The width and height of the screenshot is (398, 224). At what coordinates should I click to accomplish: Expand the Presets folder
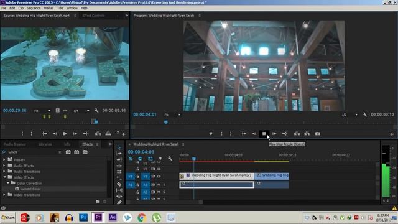click(x=4, y=160)
